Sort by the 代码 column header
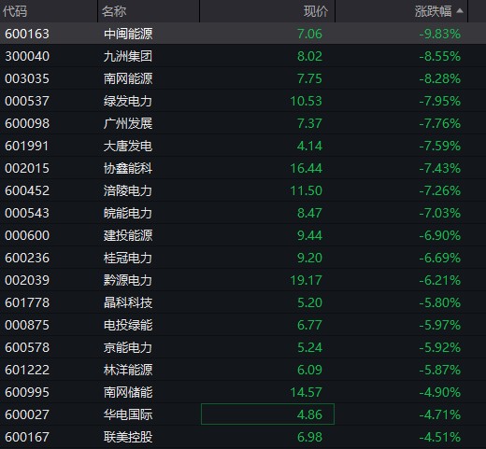The height and width of the screenshot is (449, 486). pyautogui.click(x=15, y=11)
